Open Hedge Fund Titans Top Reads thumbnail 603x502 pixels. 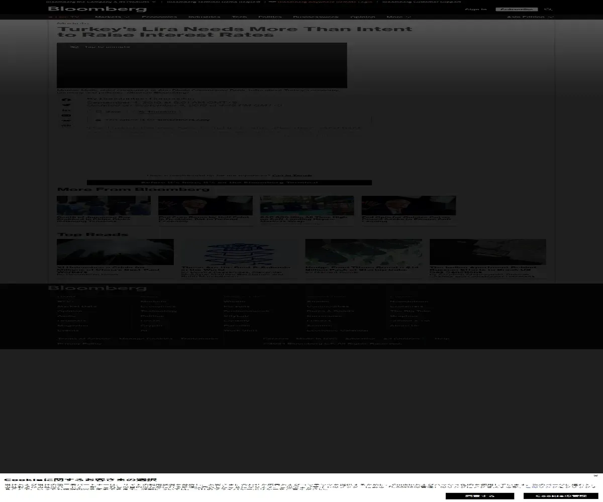tap(364, 252)
